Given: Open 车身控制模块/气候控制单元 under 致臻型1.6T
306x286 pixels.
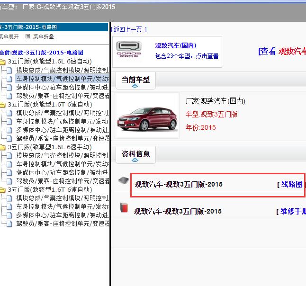Looking at the screenshot, I should [63, 206].
